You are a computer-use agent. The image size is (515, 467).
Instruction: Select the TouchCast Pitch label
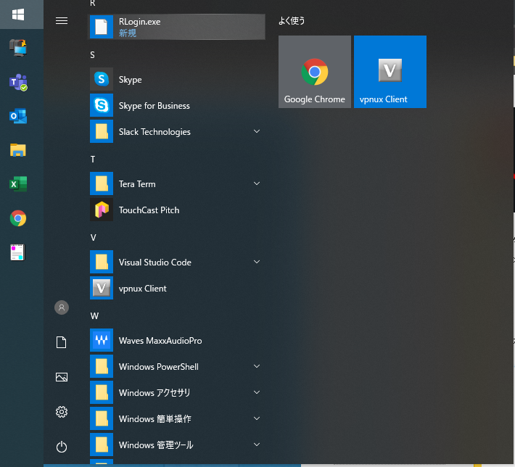point(149,210)
